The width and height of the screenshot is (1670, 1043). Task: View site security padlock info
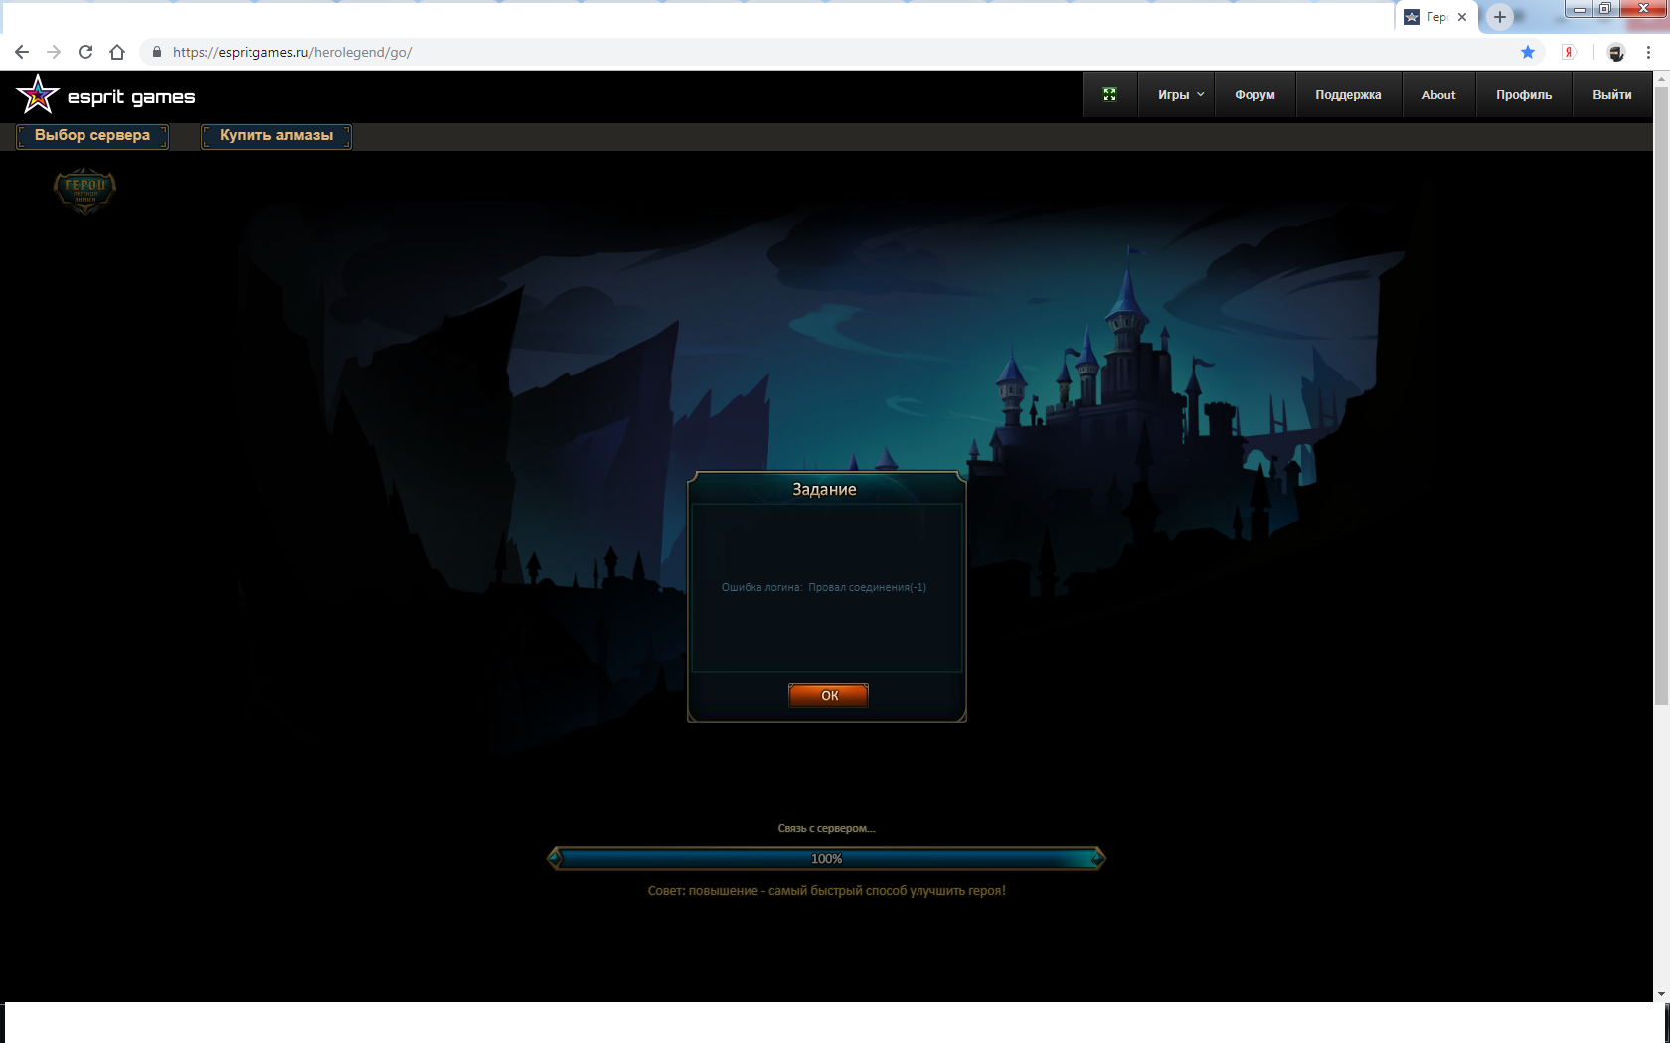coord(156,52)
